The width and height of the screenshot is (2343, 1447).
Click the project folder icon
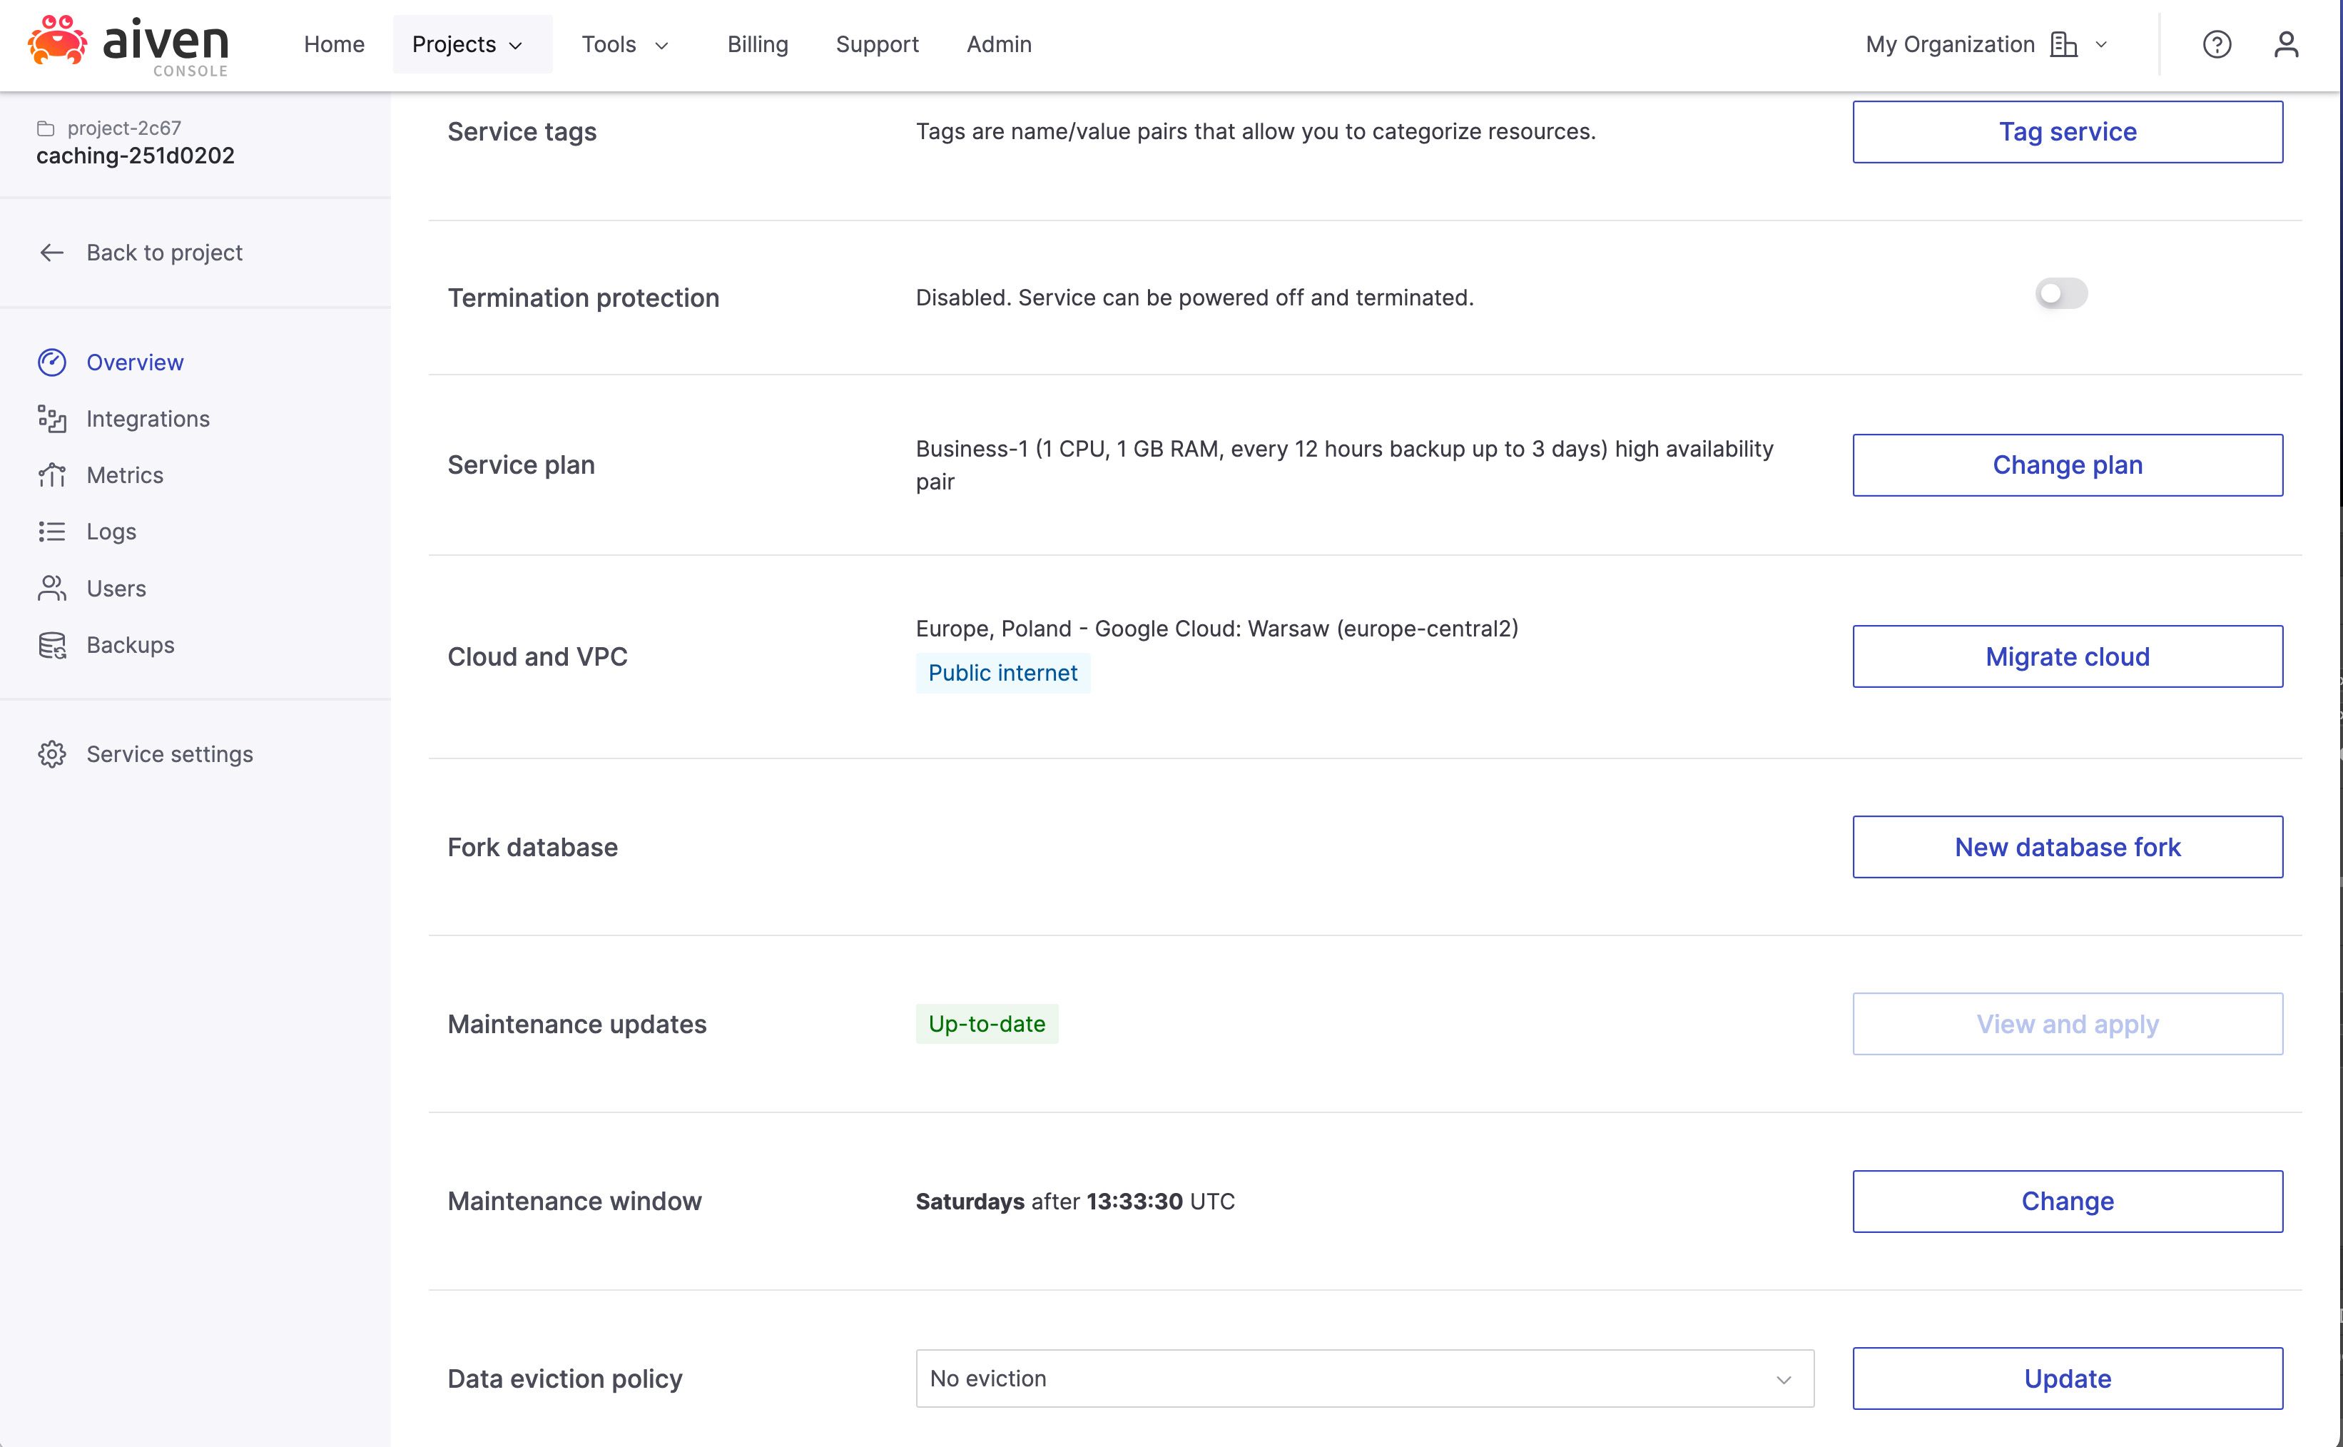click(45, 128)
